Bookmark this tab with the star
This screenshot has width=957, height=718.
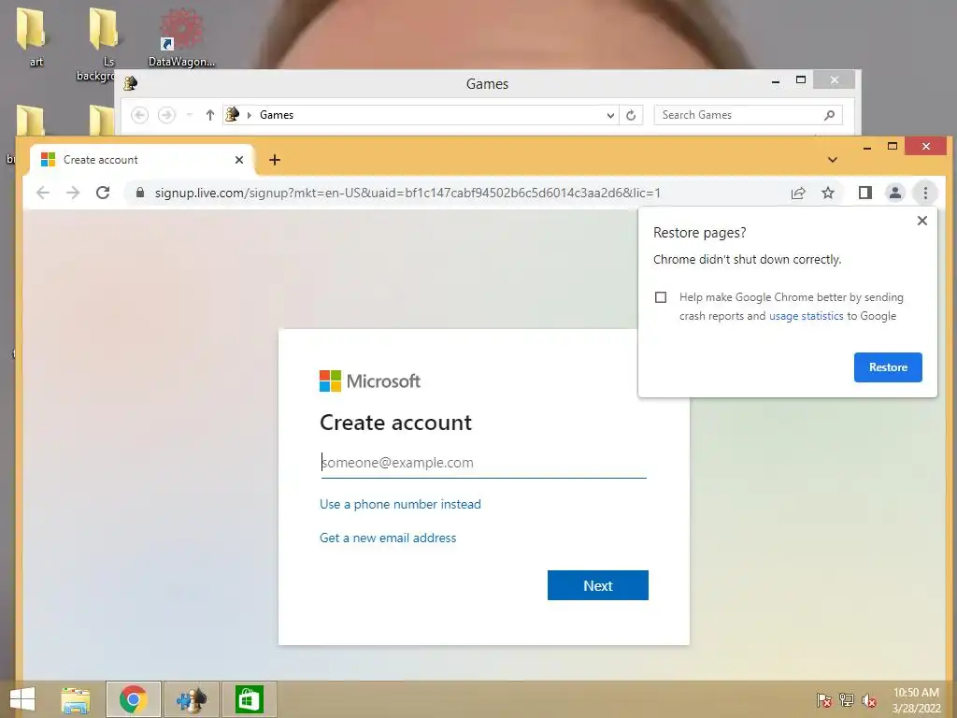click(x=828, y=193)
